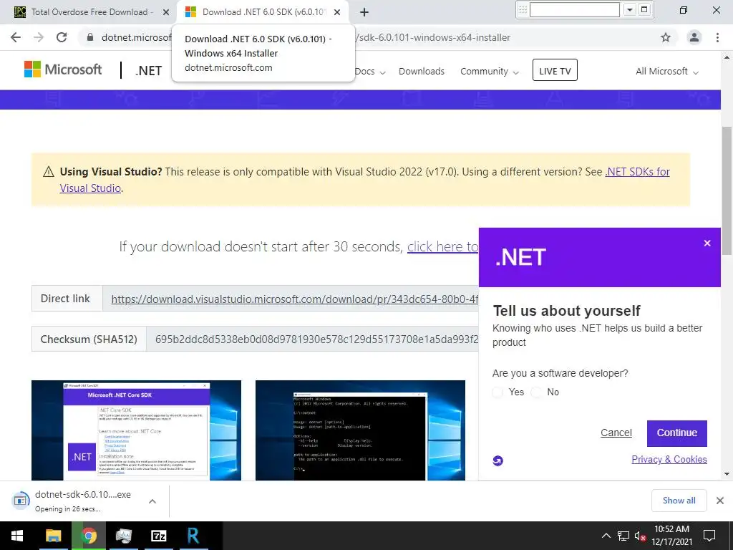Click the LIVE TV button

pyautogui.click(x=555, y=70)
